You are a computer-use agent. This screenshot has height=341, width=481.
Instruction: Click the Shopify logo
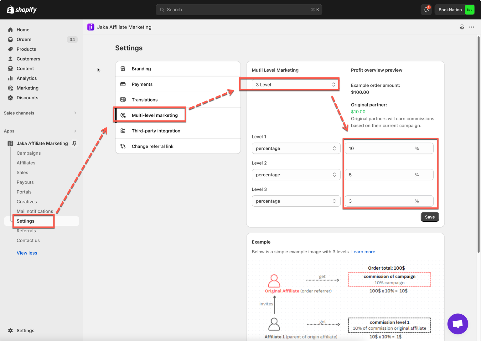pyautogui.click(x=22, y=10)
